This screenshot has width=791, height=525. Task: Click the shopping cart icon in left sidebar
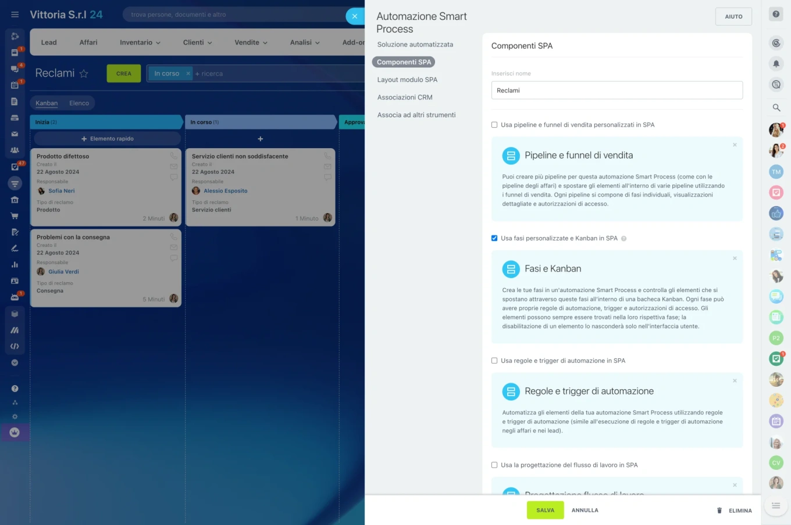(x=15, y=215)
